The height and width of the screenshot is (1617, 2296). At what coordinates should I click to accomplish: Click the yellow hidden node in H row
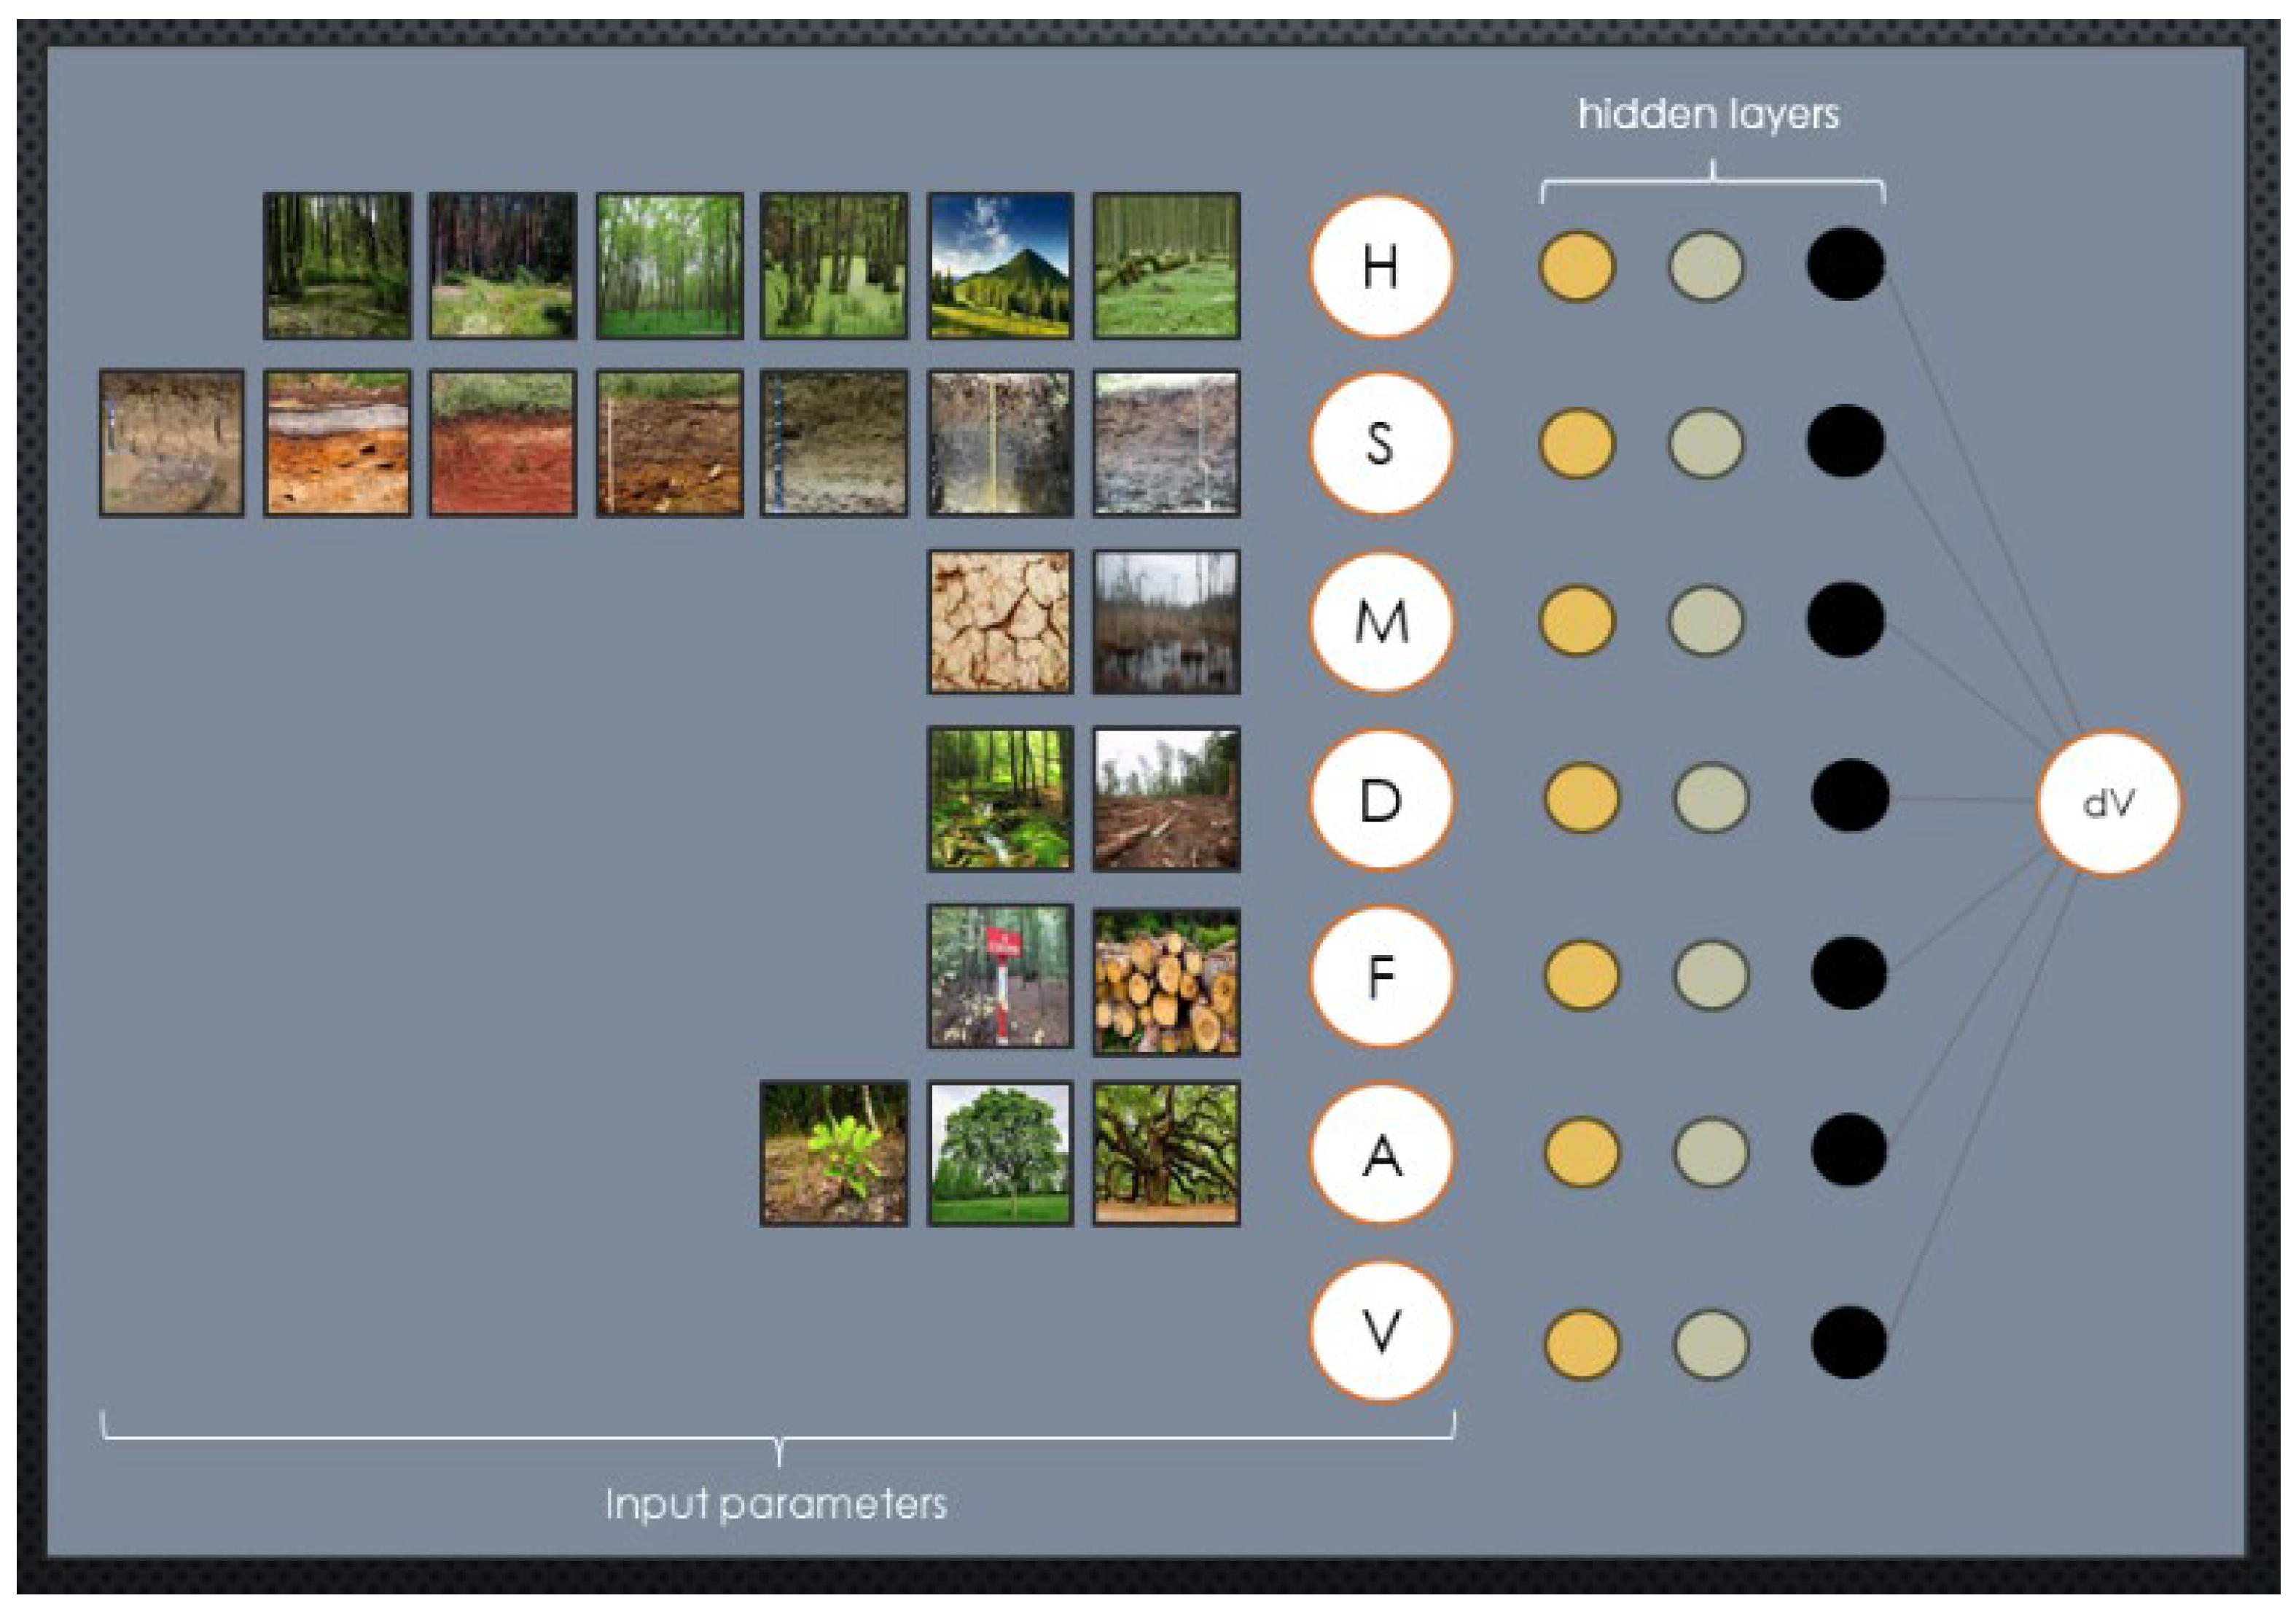click(1576, 267)
